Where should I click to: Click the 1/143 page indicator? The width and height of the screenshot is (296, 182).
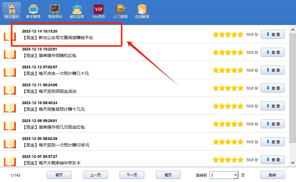[x=15, y=175]
